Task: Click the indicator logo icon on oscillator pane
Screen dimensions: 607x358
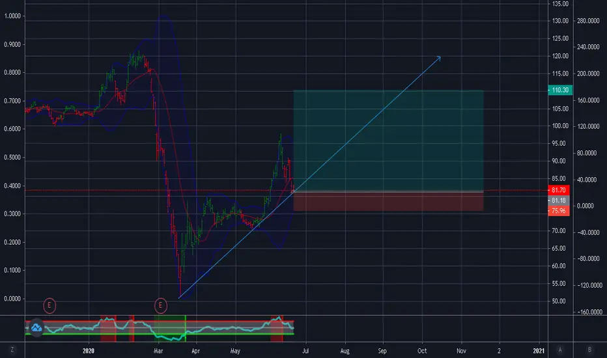Action: point(36,328)
